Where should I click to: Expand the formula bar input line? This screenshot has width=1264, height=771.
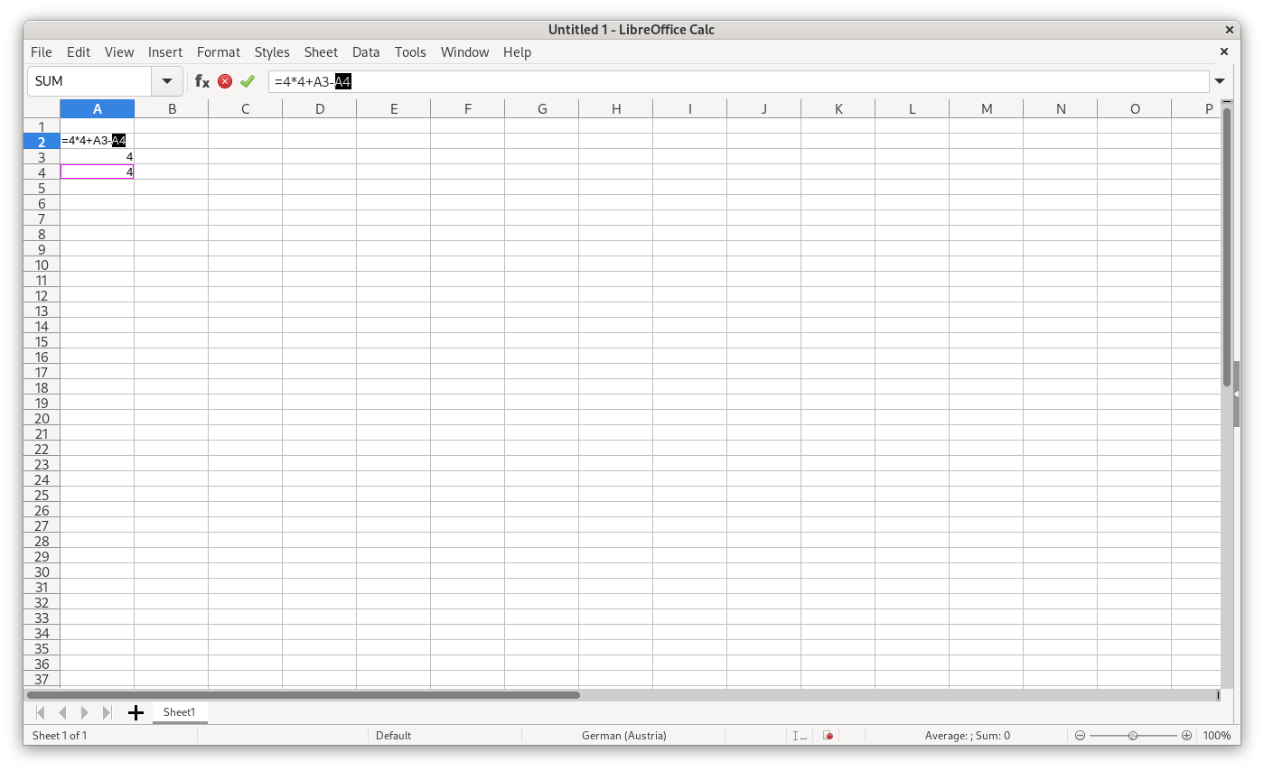[x=1220, y=81]
